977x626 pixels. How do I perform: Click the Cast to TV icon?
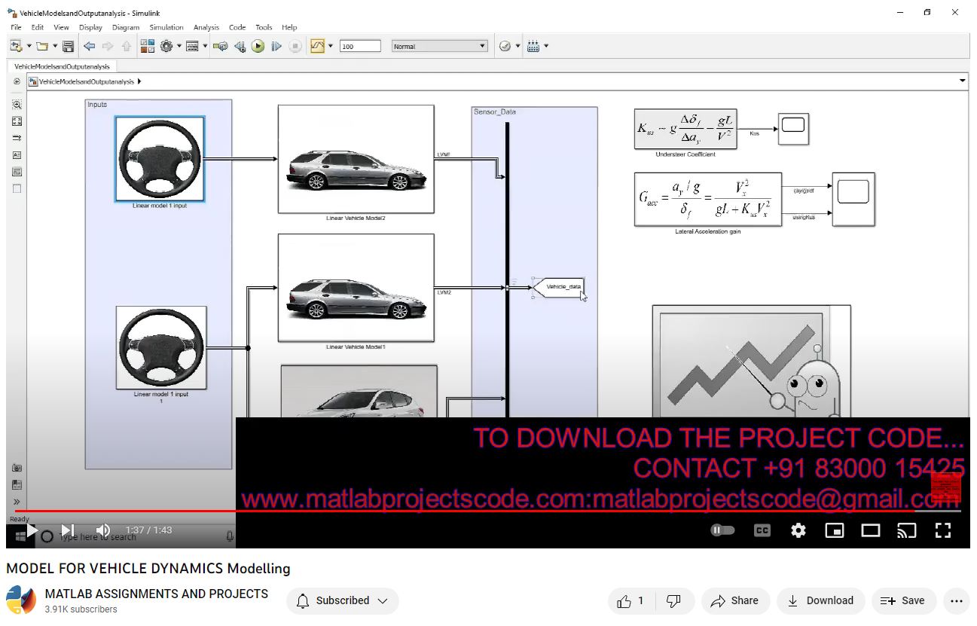tap(906, 530)
